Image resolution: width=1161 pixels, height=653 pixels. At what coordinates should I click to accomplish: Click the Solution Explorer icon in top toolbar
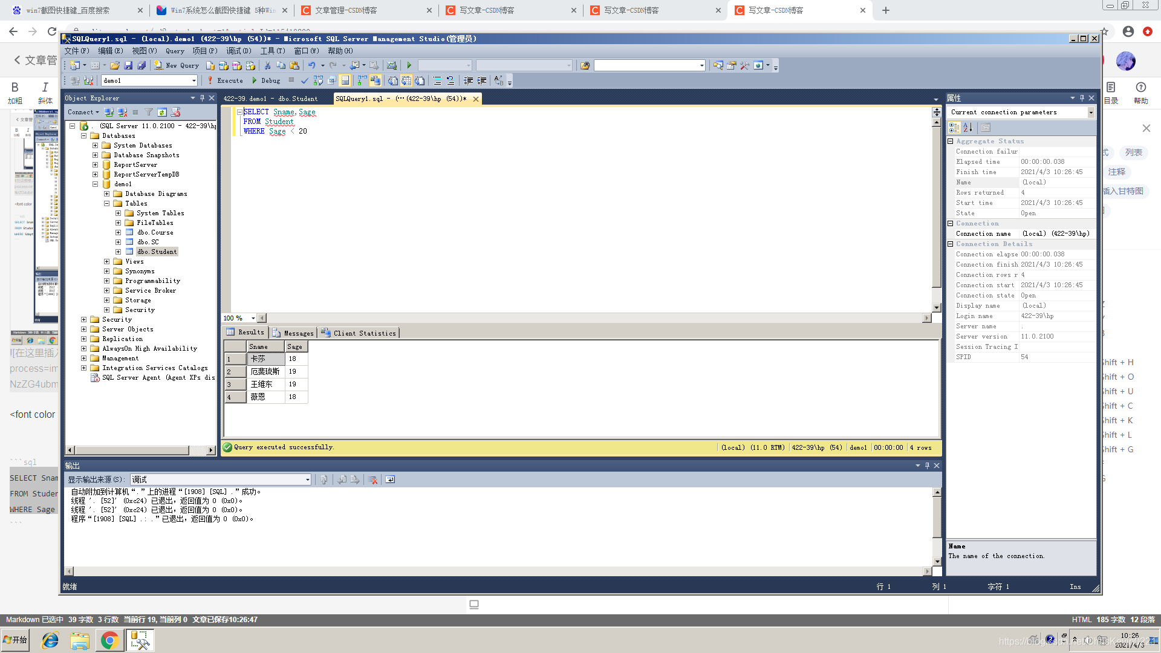(x=718, y=65)
